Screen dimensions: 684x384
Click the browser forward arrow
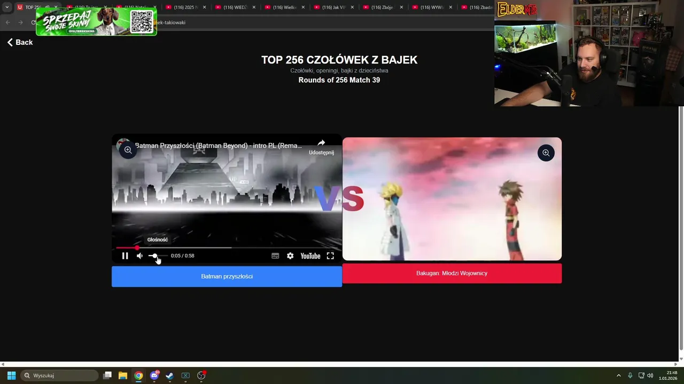(20, 22)
